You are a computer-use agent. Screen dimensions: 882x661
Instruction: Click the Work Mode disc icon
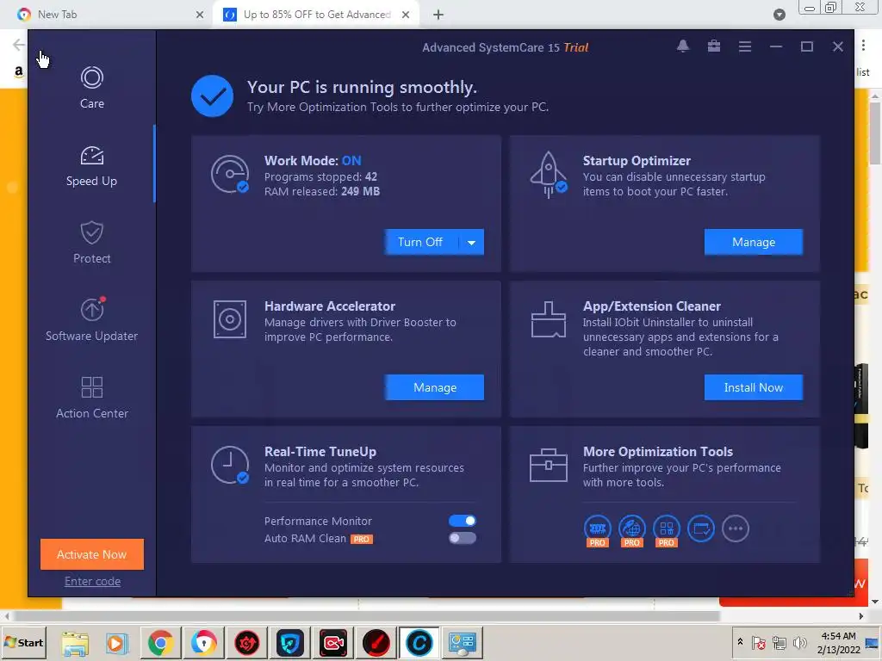pos(230,174)
